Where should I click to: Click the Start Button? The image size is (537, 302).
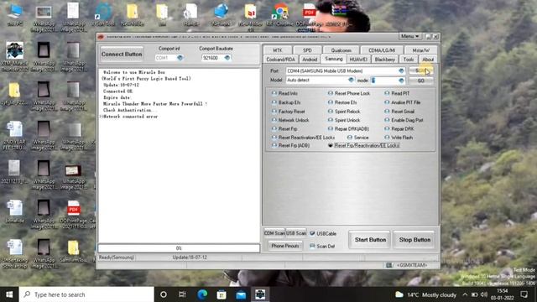pyautogui.click(x=370, y=240)
